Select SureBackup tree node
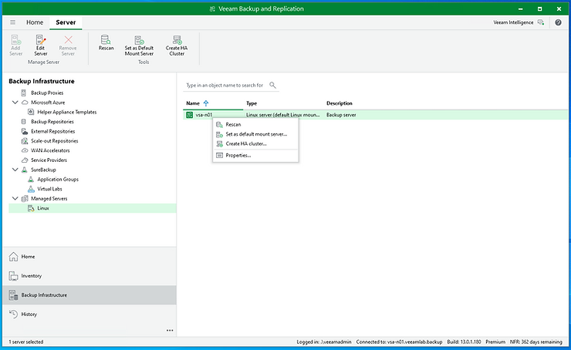This screenshot has width=571, height=350. pos(43,170)
